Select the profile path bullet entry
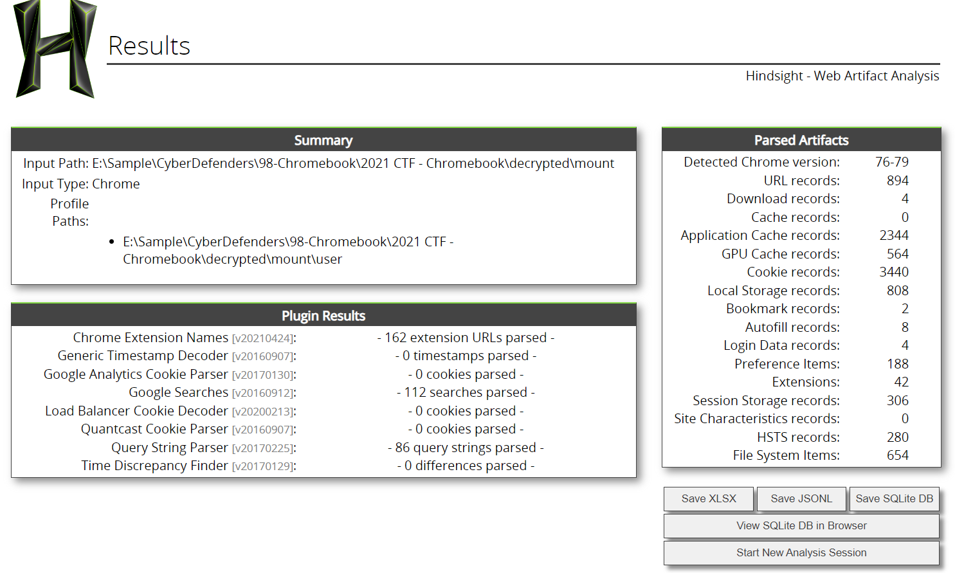Viewport: 955px width, 573px height. coord(288,250)
